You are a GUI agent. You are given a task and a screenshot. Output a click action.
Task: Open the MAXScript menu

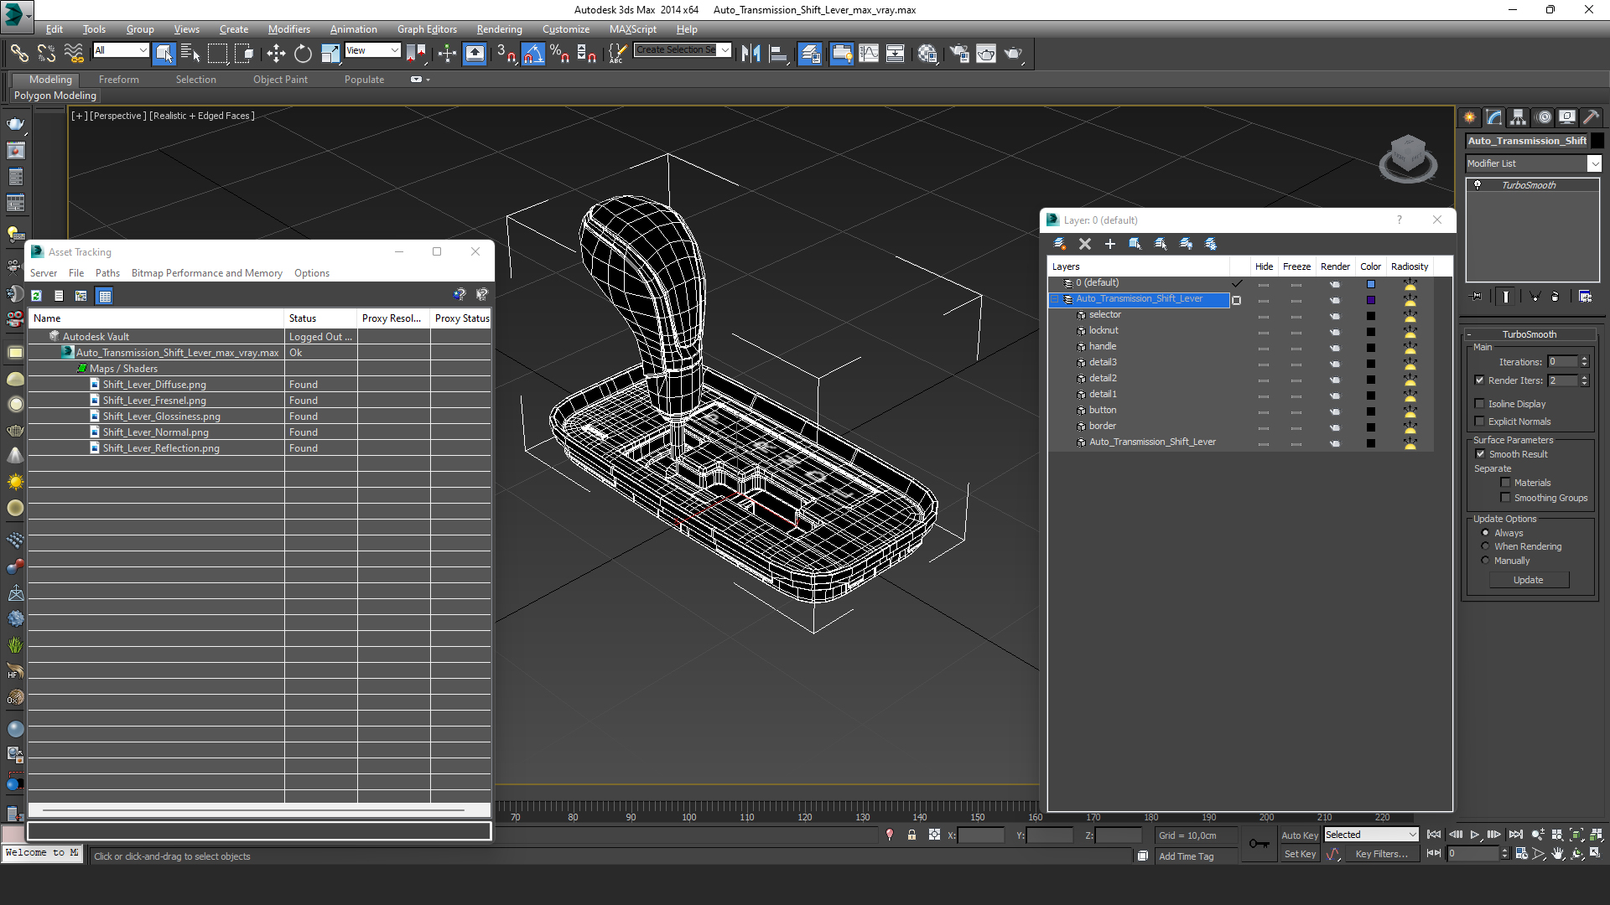pyautogui.click(x=632, y=29)
